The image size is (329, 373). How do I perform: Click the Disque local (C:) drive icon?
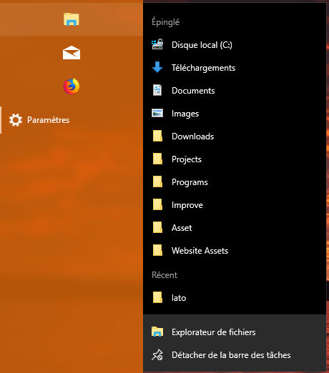coord(157,44)
